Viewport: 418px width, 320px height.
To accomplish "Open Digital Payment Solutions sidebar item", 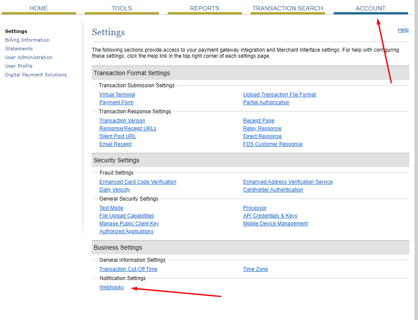I will click(x=36, y=75).
